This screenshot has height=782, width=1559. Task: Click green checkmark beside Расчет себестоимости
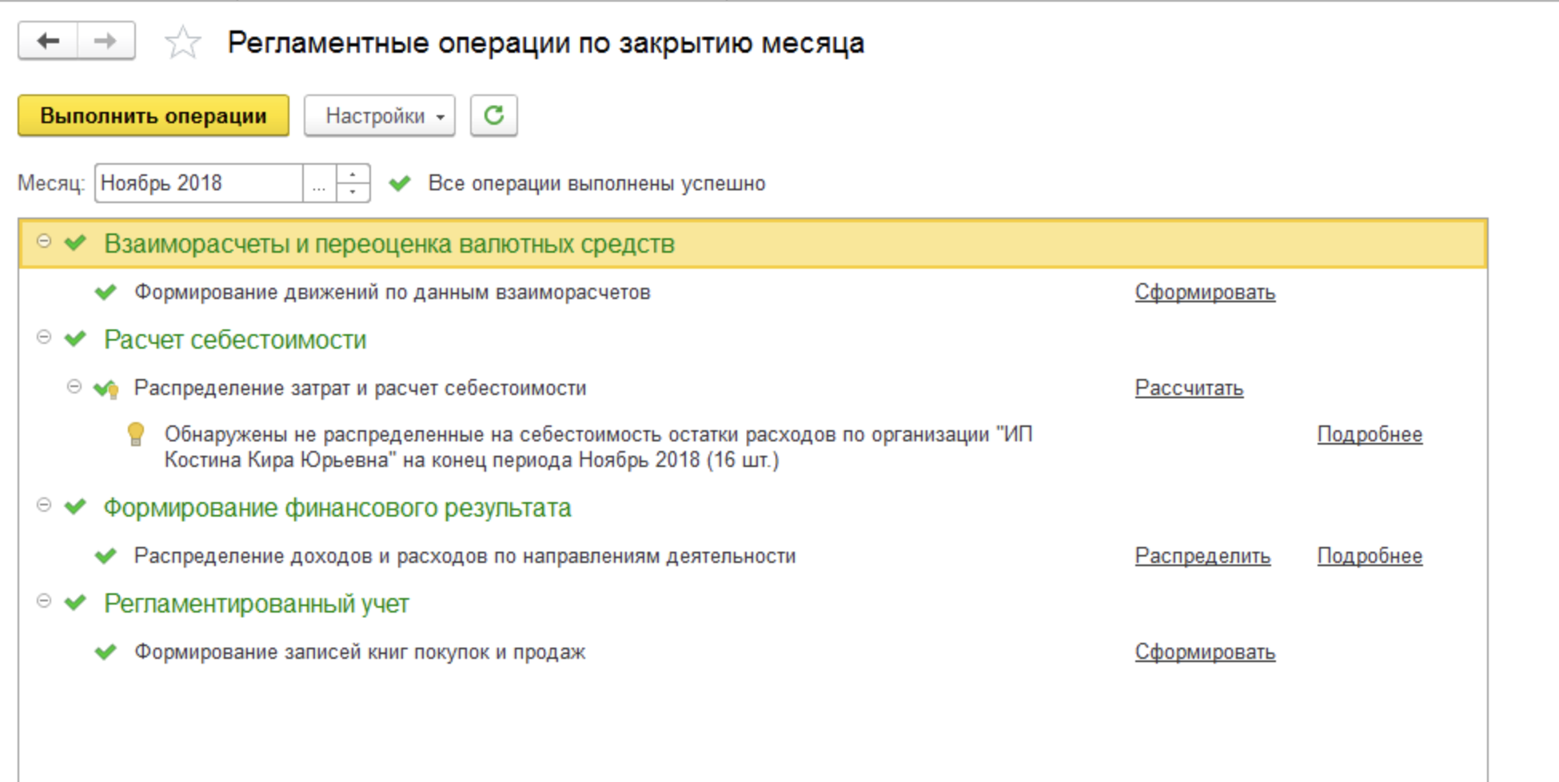coord(75,339)
